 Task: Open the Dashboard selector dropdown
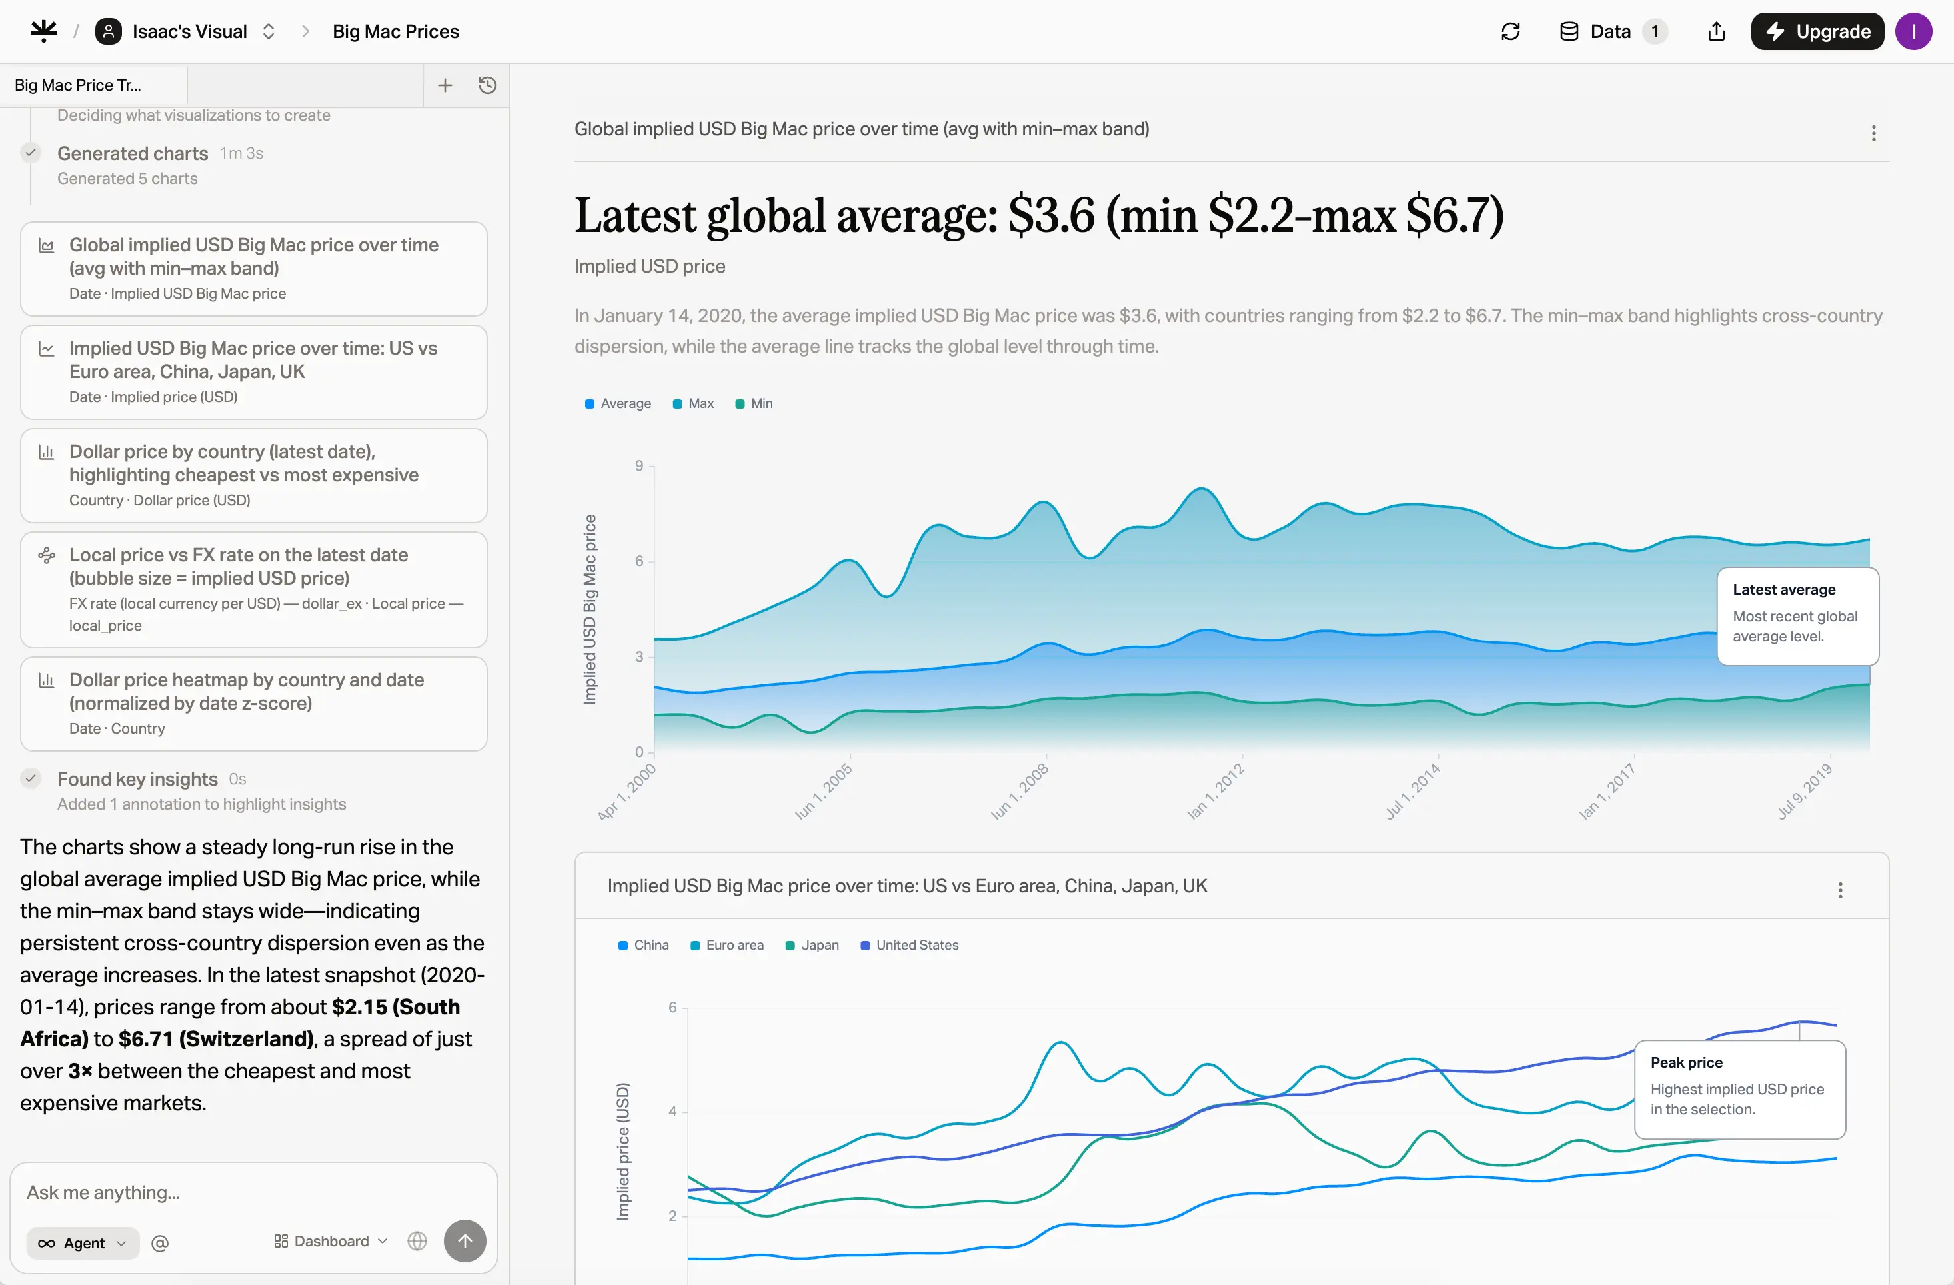(329, 1240)
